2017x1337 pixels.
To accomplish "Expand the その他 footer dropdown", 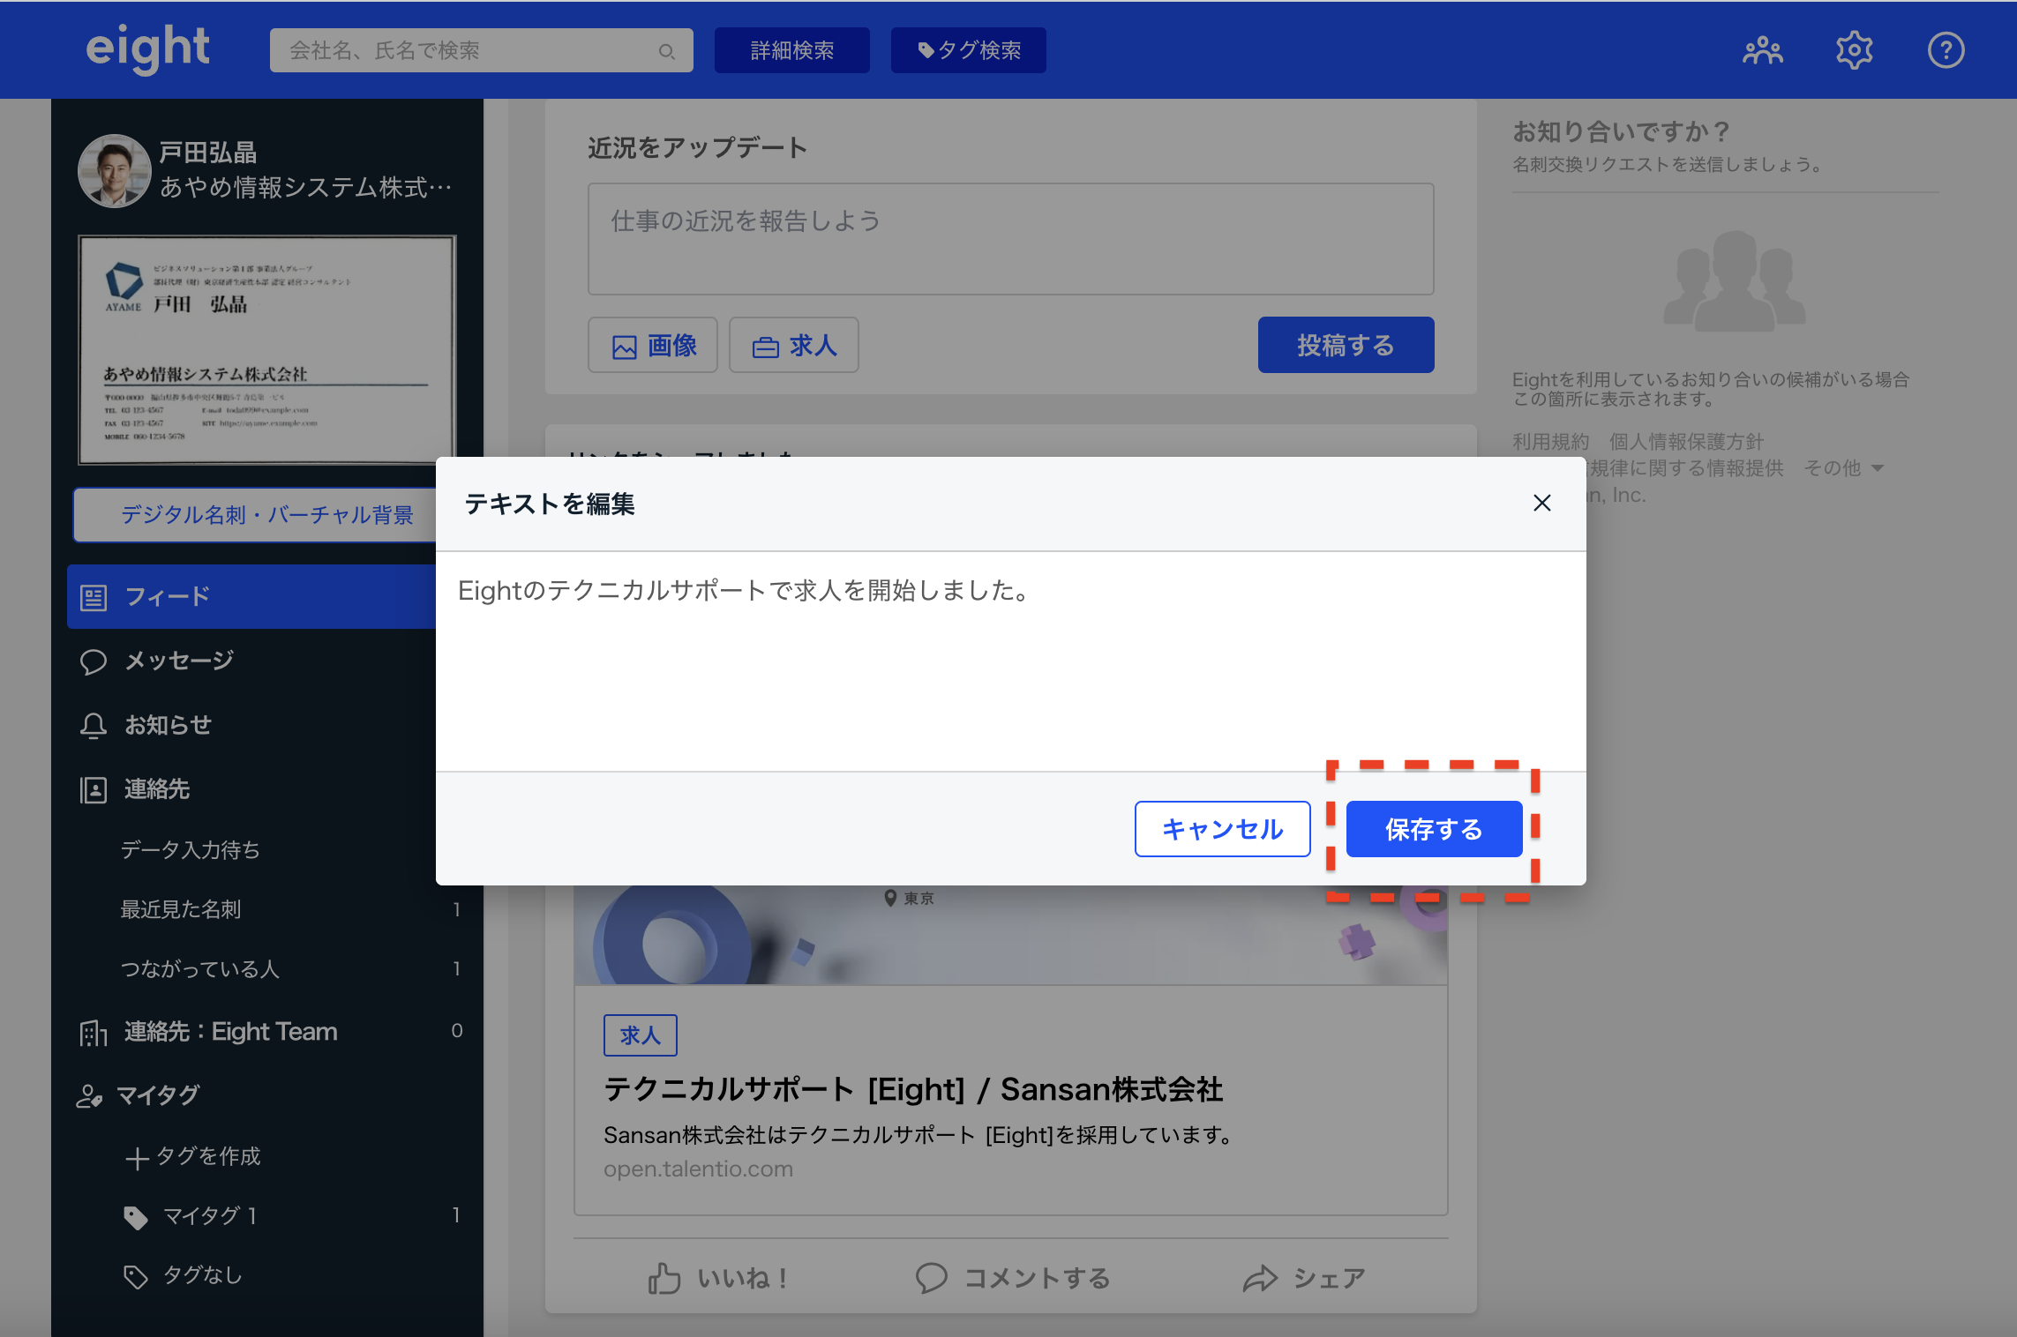I will (x=1843, y=468).
